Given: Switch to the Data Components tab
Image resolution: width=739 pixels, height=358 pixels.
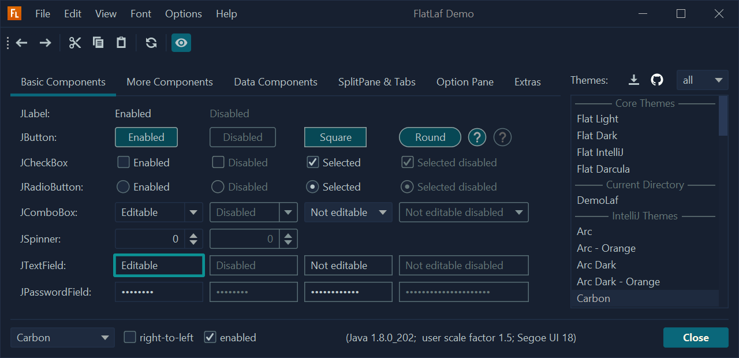Looking at the screenshot, I should [x=275, y=82].
